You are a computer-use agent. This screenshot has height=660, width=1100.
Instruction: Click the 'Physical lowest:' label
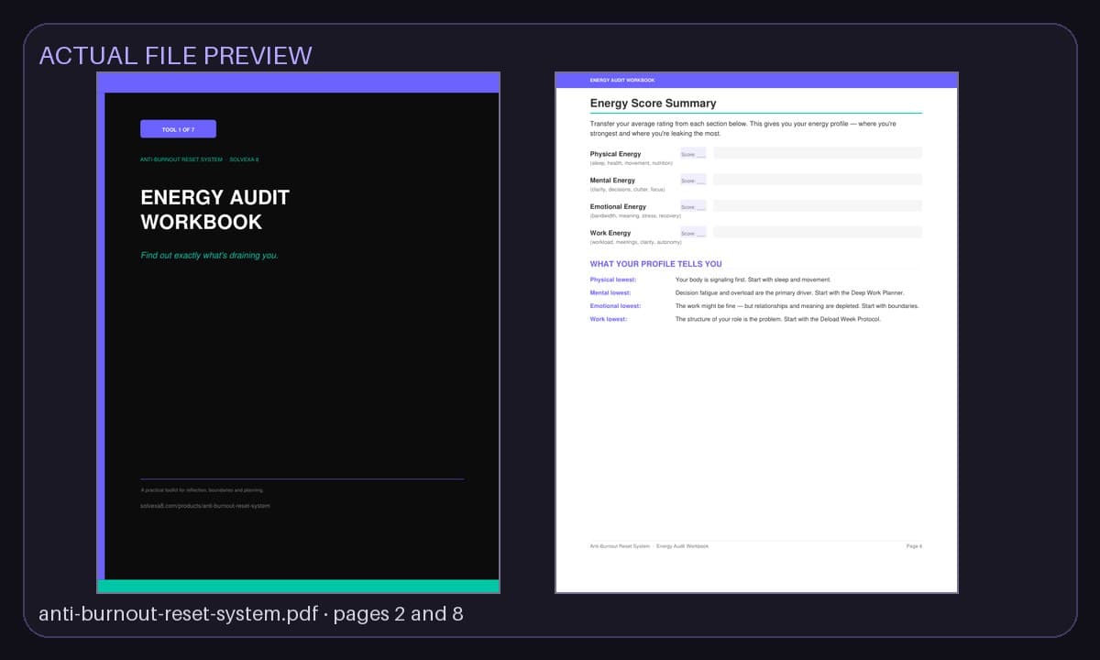click(612, 280)
